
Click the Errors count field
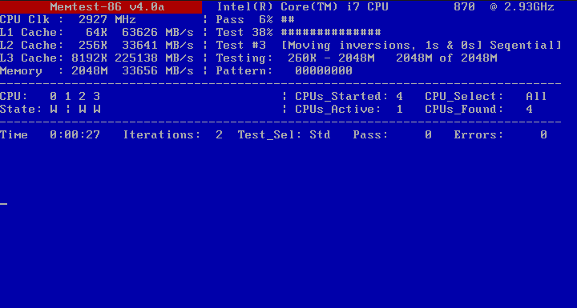pyautogui.click(x=500, y=135)
